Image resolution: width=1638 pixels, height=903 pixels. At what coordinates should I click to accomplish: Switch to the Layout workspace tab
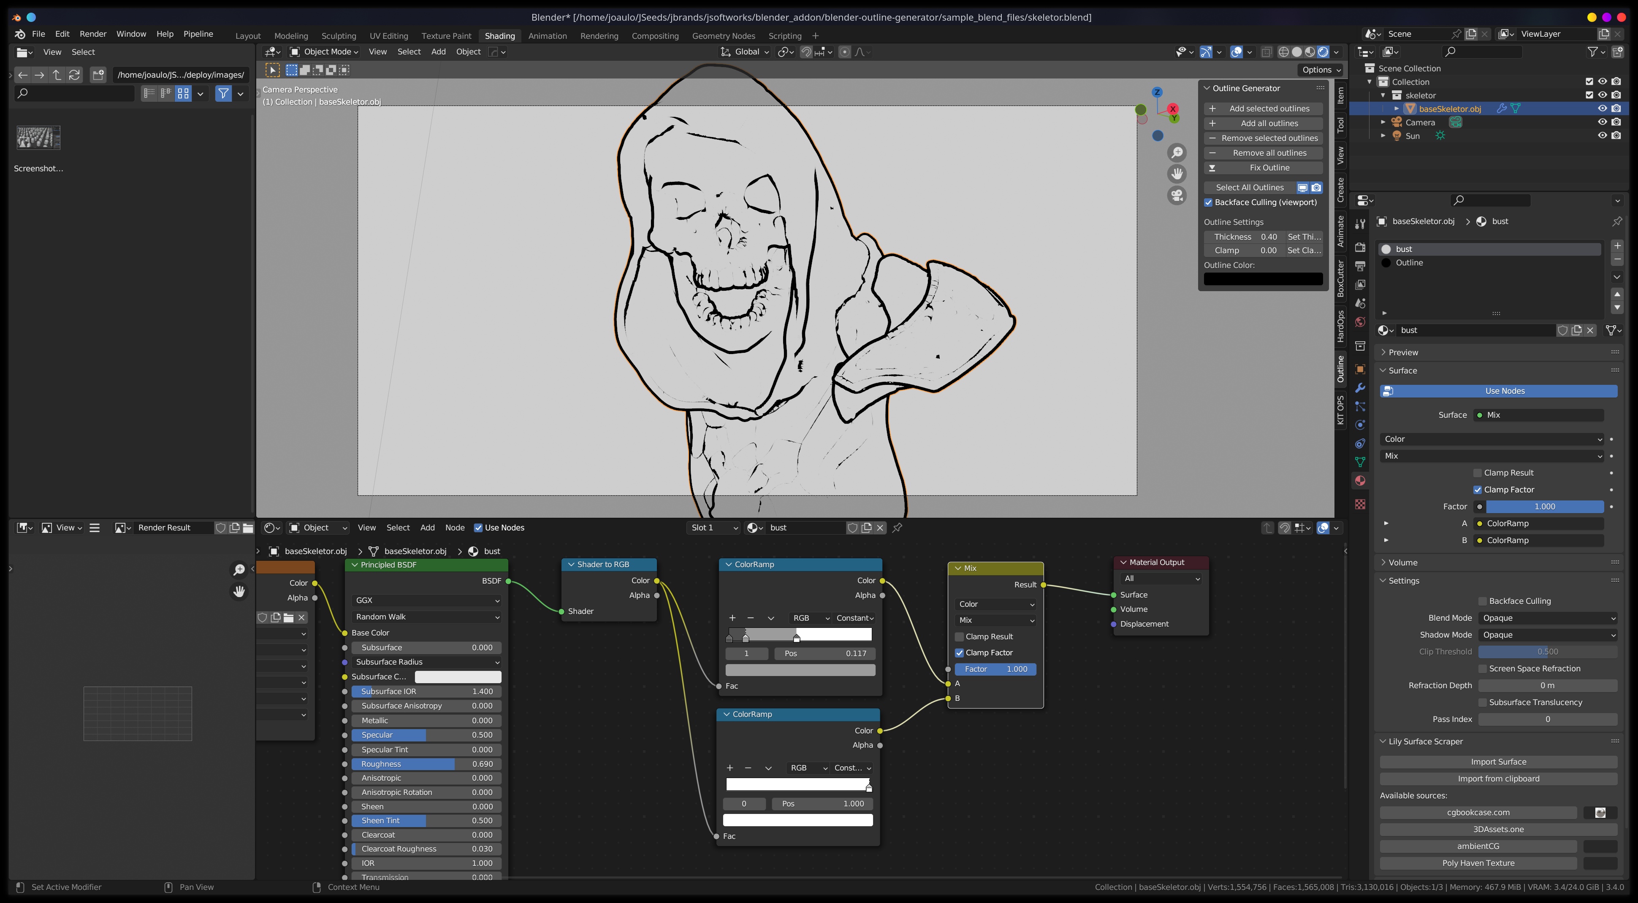pyautogui.click(x=248, y=36)
